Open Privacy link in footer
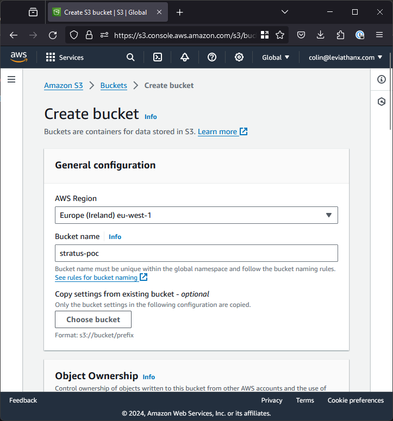 272,400
